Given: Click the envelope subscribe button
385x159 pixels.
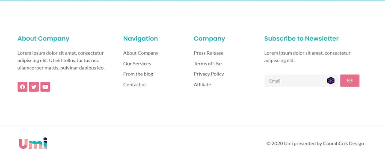Looking at the screenshot, I should point(349,81).
